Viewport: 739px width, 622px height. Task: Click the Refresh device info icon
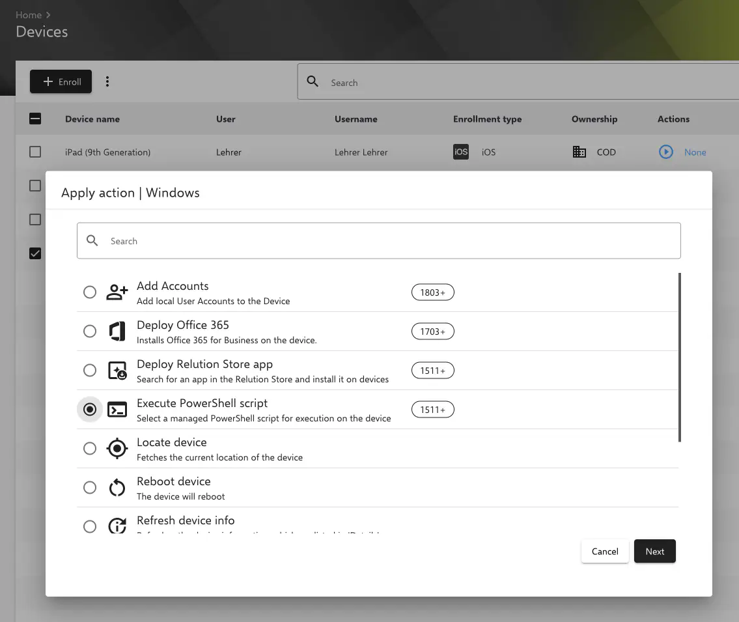pyautogui.click(x=117, y=526)
